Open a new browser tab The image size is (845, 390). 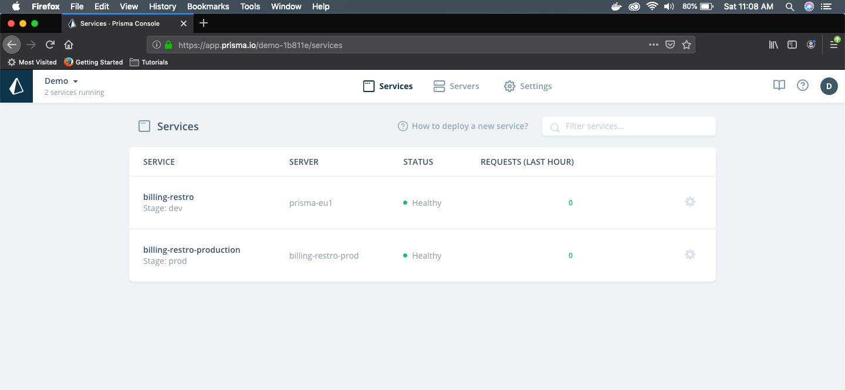[204, 23]
